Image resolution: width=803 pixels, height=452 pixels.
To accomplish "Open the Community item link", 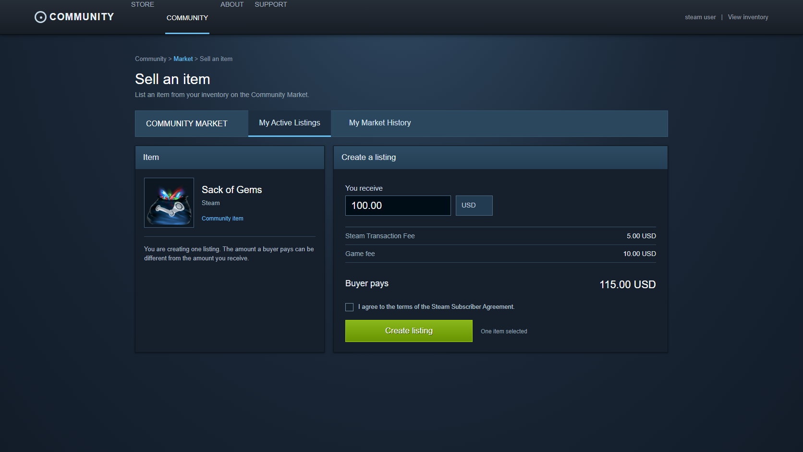I will pos(222,219).
